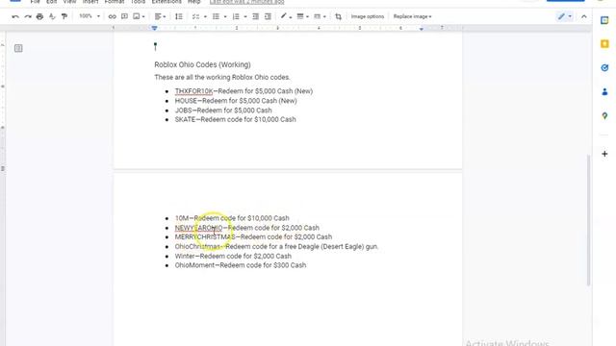Image resolution: width=616 pixels, height=346 pixels.
Task: Click the Redo arrow icon
Action: pyautogui.click(x=28, y=16)
